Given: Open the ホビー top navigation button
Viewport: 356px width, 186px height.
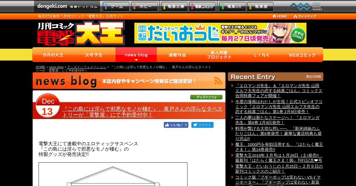Looking at the screenshot, I should tap(145, 6).
